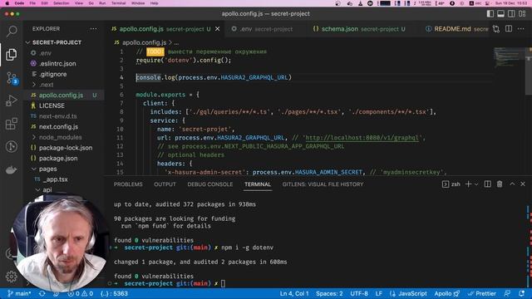
Task: Open the Docker view icon
Action: pos(11,169)
